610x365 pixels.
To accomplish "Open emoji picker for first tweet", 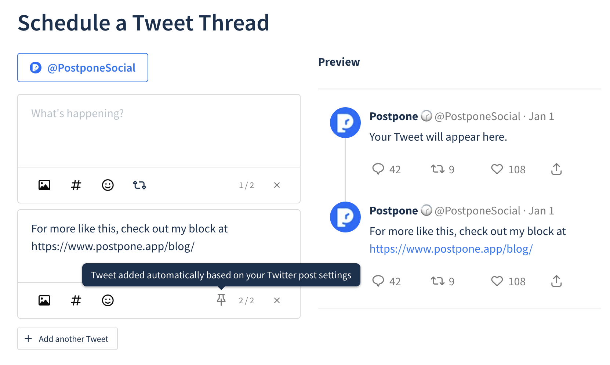I will [108, 185].
